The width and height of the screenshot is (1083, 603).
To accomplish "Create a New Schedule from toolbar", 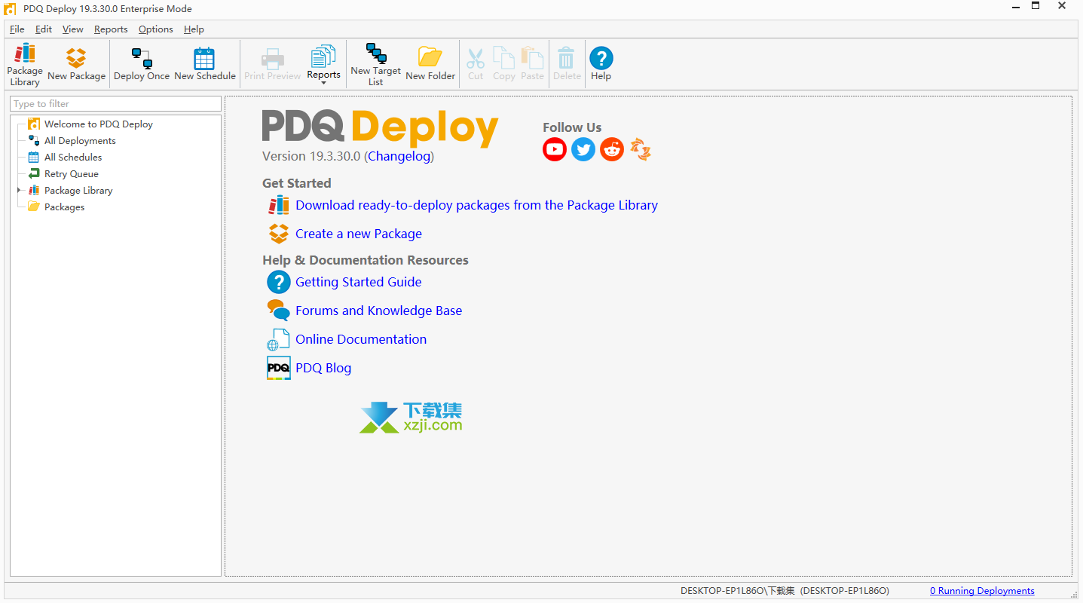I will pos(204,65).
